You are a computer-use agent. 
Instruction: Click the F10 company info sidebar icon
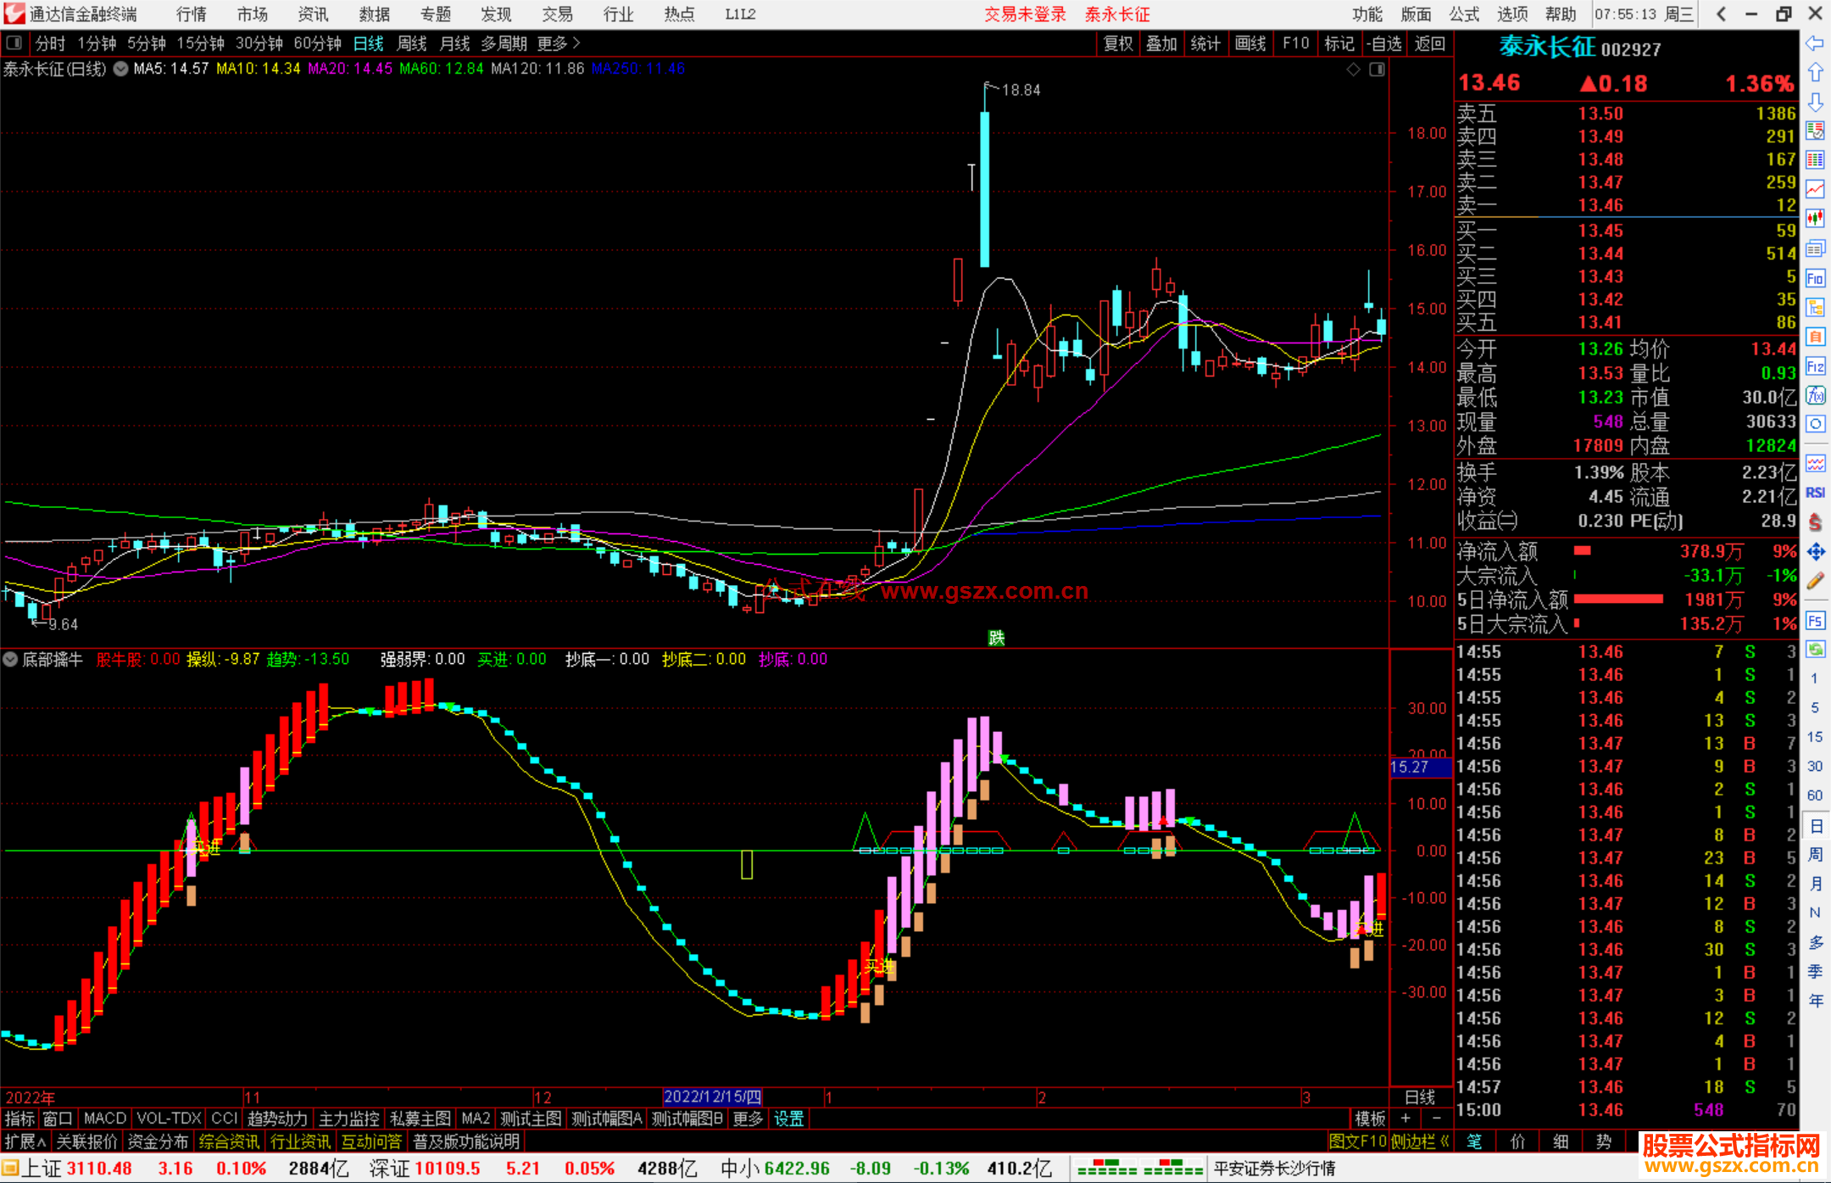[x=1815, y=278]
